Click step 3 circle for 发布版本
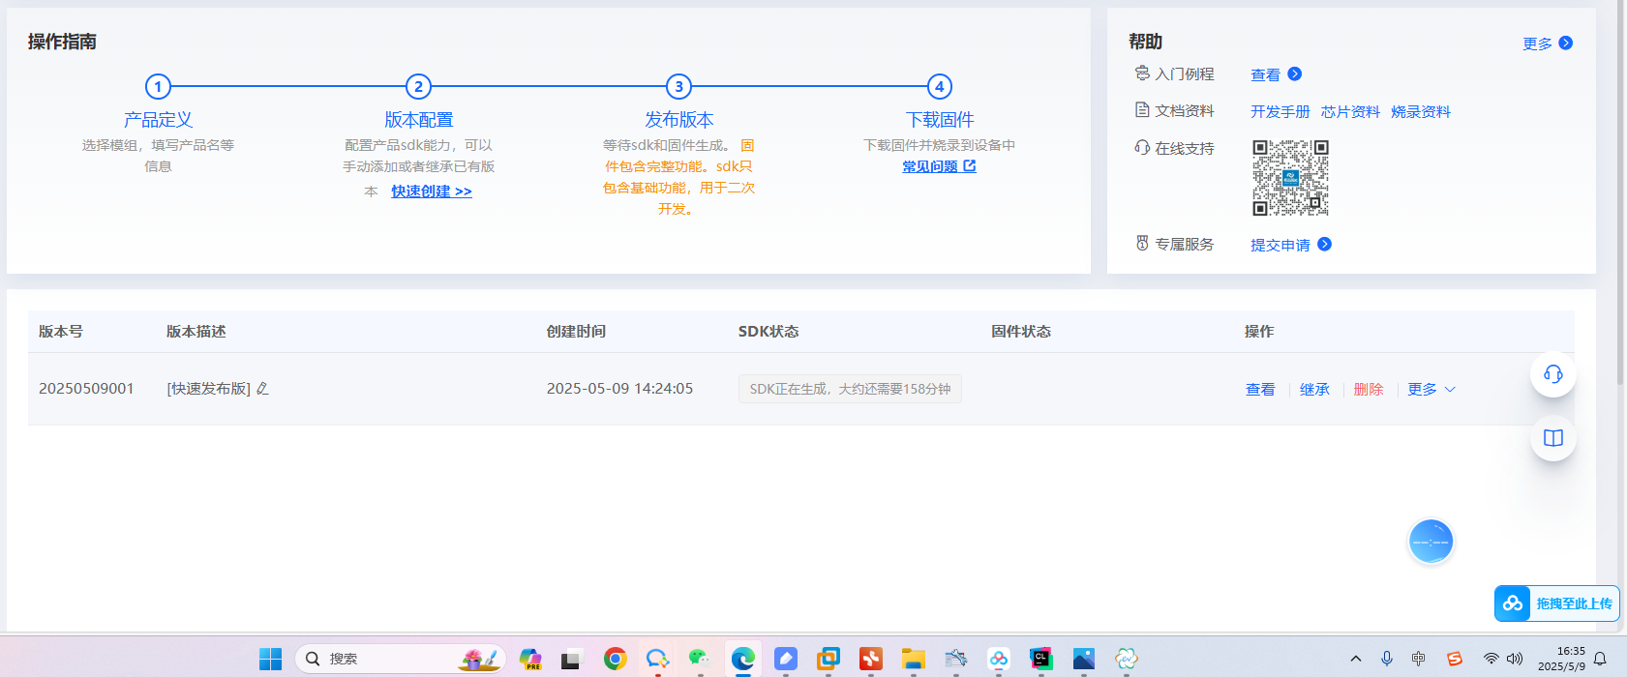Screen dimensions: 1627x677 tap(678, 87)
